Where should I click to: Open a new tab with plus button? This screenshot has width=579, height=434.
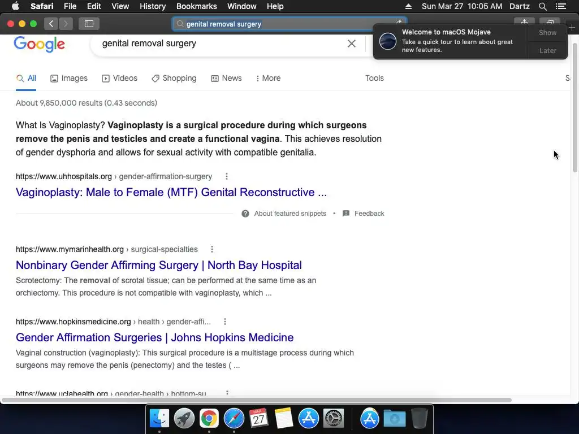click(572, 27)
